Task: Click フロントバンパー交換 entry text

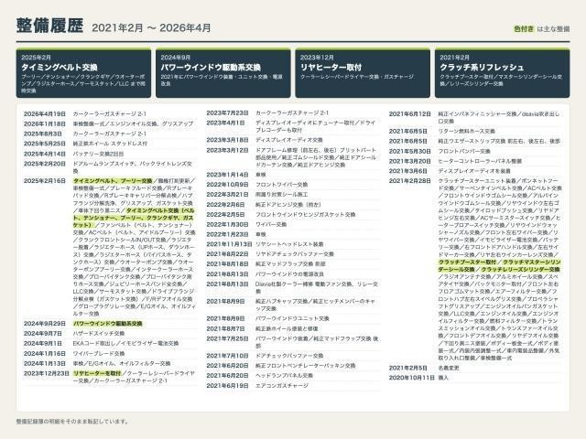Action: pyautogui.click(x=464, y=151)
